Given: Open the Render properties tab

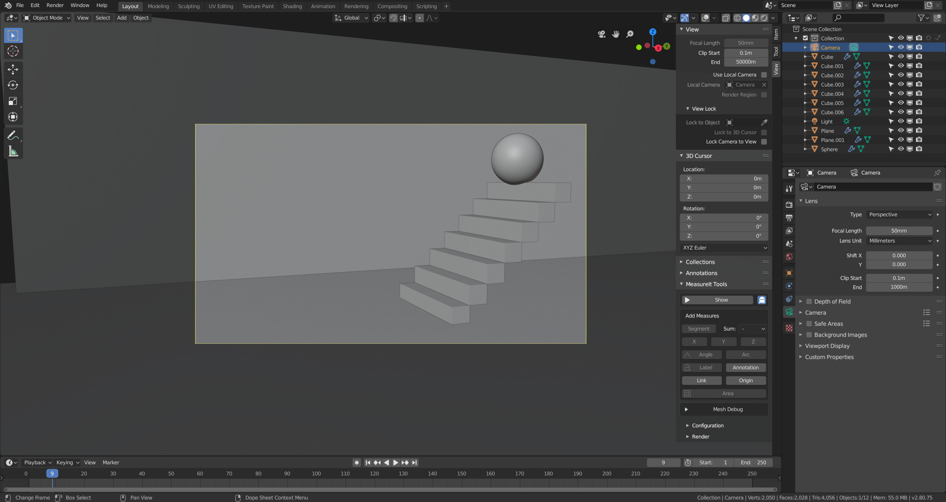Looking at the screenshot, I should pos(789,205).
